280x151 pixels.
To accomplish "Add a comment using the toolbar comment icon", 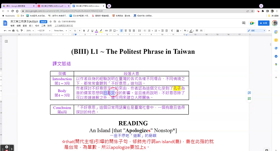I will click(x=110, y=31).
